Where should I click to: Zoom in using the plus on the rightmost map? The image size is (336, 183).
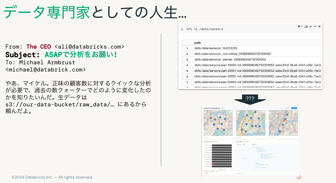pyautogui.click(x=270, y=112)
